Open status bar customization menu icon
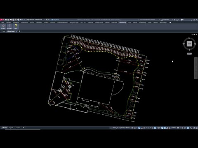 [x=196, y=128]
